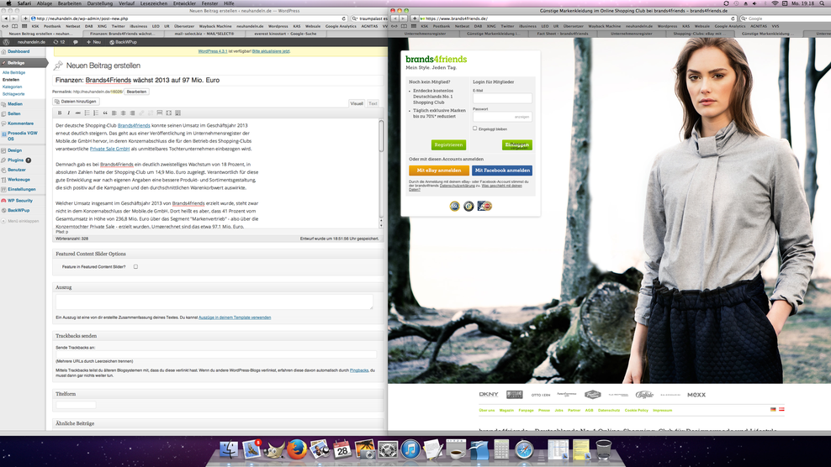The width and height of the screenshot is (831, 467).
Task: Click the post title input field
Action: [x=218, y=81]
